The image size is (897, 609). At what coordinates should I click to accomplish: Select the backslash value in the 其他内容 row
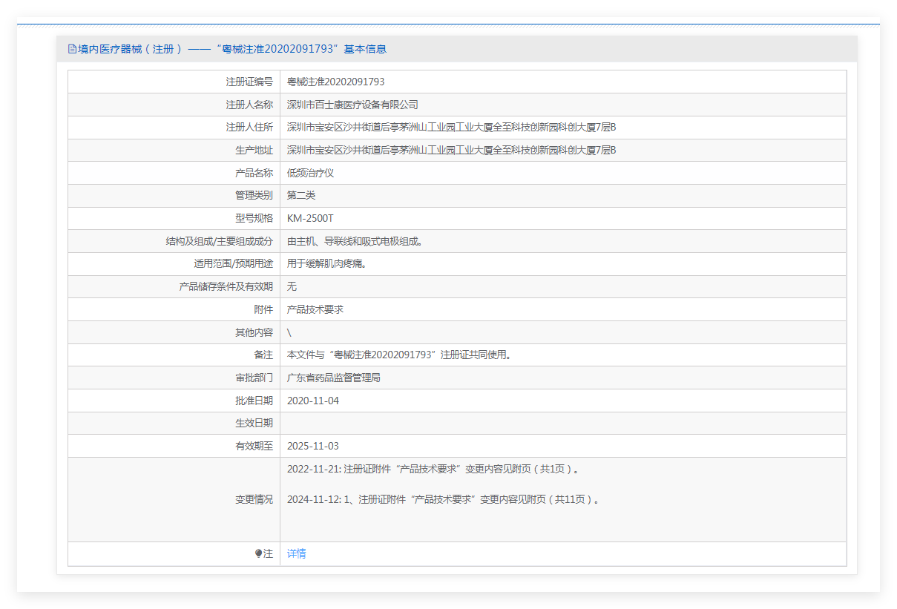[289, 332]
